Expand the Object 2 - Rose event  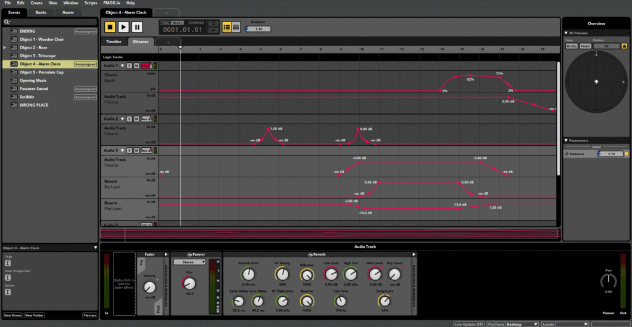click(5, 47)
